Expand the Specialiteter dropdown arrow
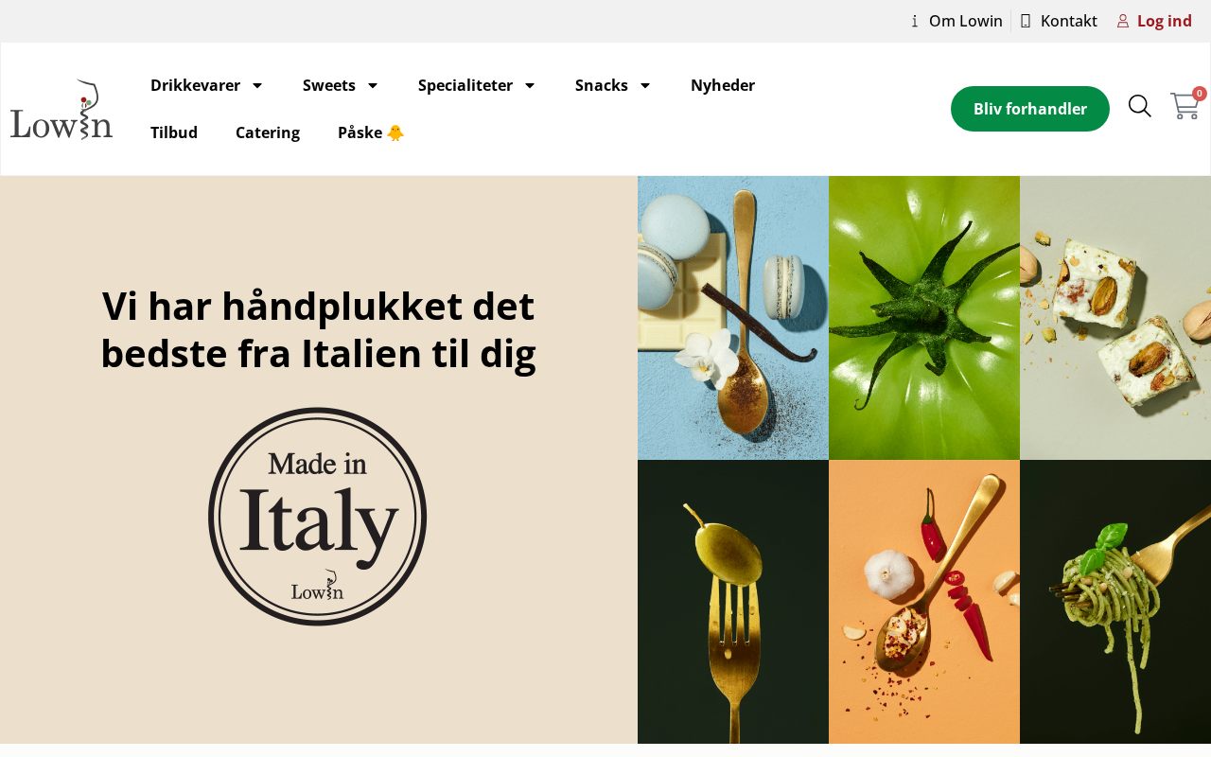This screenshot has height=757, width=1211. pyautogui.click(x=529, y=85)
